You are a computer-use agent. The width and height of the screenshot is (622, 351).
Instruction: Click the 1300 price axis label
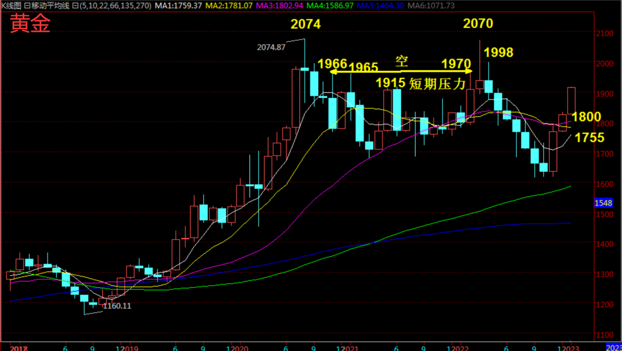[x=605, y=274]
